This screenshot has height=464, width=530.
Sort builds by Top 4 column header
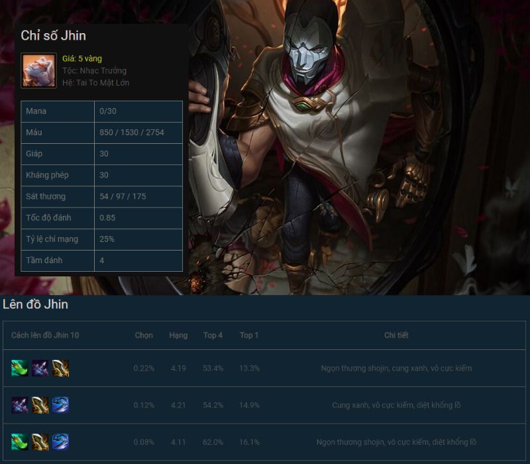pos(213,335)
